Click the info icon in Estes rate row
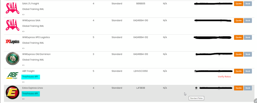257x103 pixels. 196,88
